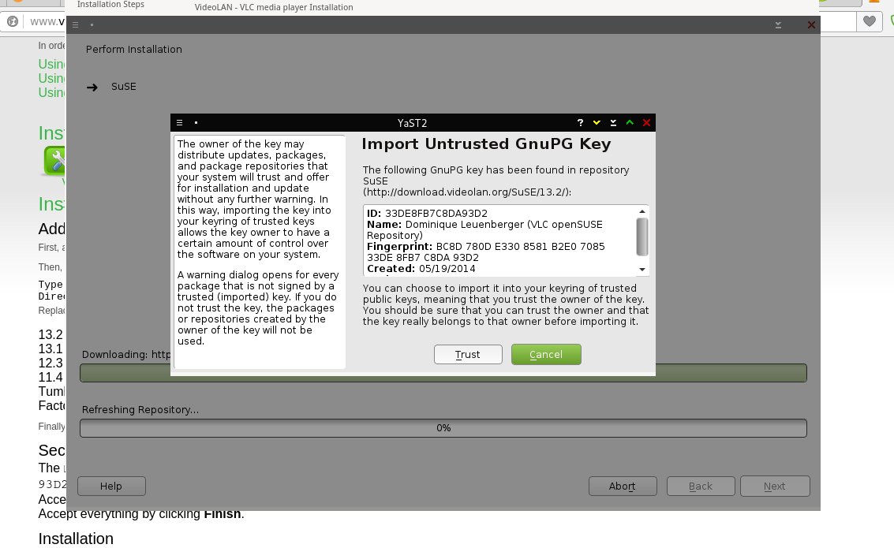Click the Import Untrusted GnuPG Key heading

(x=486, y=144)
